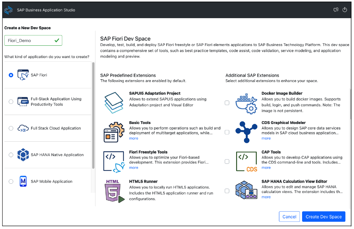
Task: Check the Docker Image Builder extension
Action: [x=227, y=102]
